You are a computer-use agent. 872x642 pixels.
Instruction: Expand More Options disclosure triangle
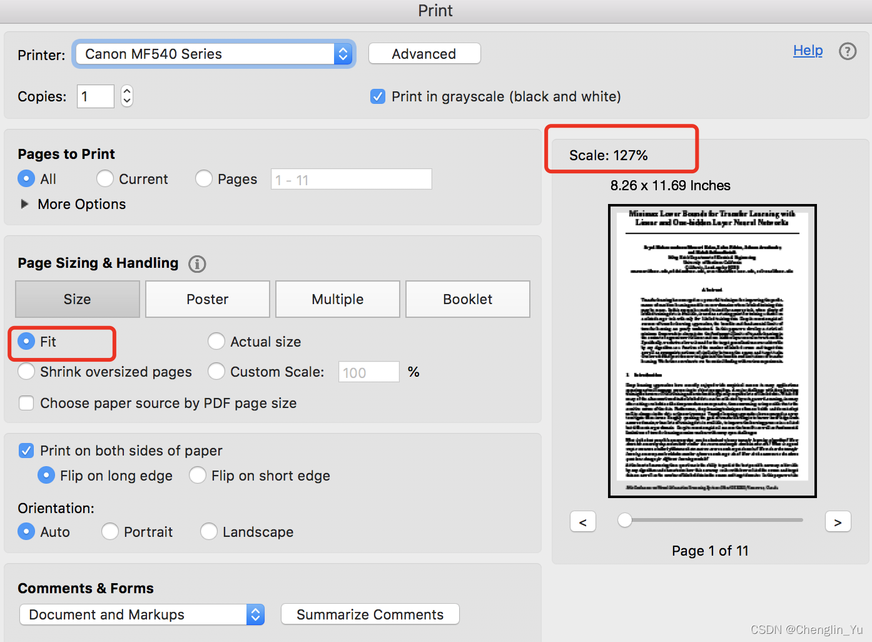pos(24,204)
